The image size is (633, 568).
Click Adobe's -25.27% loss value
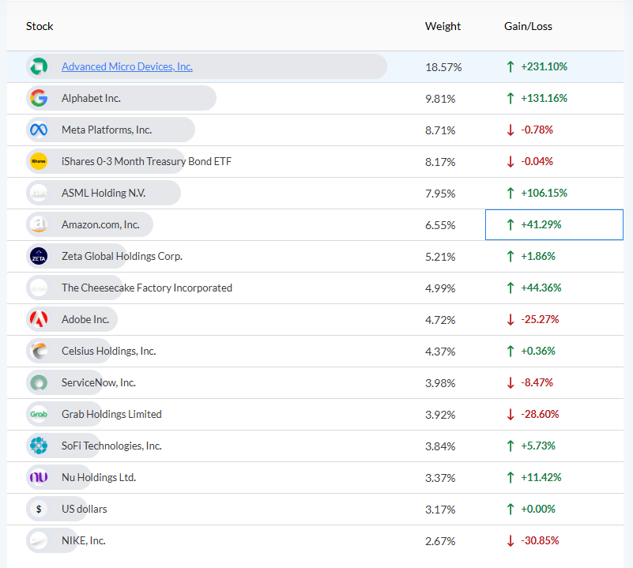point(540,319)
